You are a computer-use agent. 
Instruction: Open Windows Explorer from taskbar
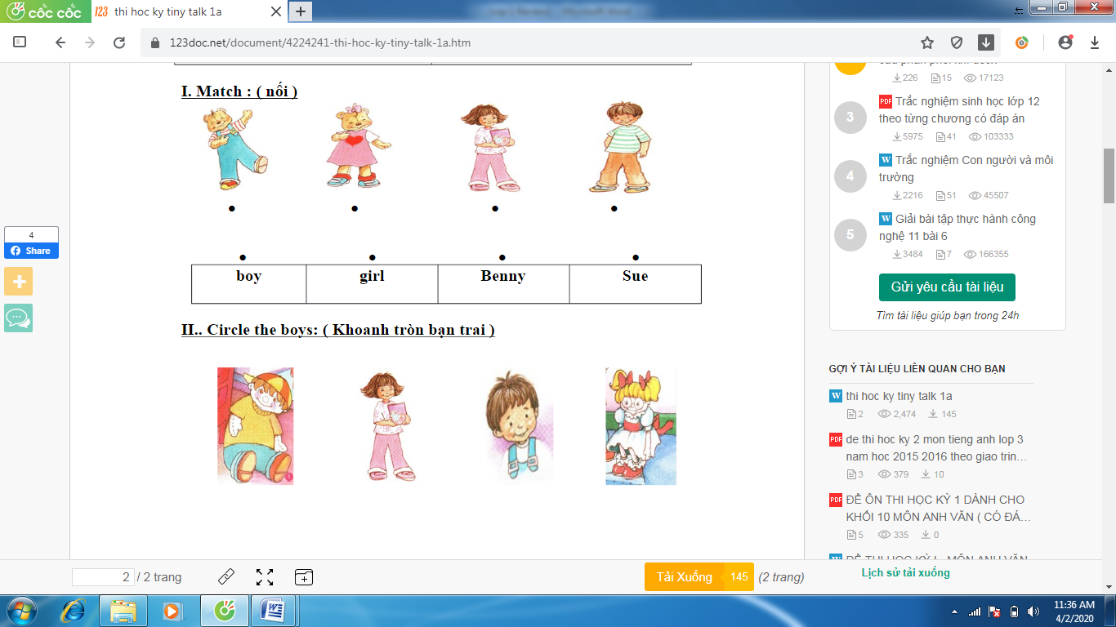click(123, 610)
